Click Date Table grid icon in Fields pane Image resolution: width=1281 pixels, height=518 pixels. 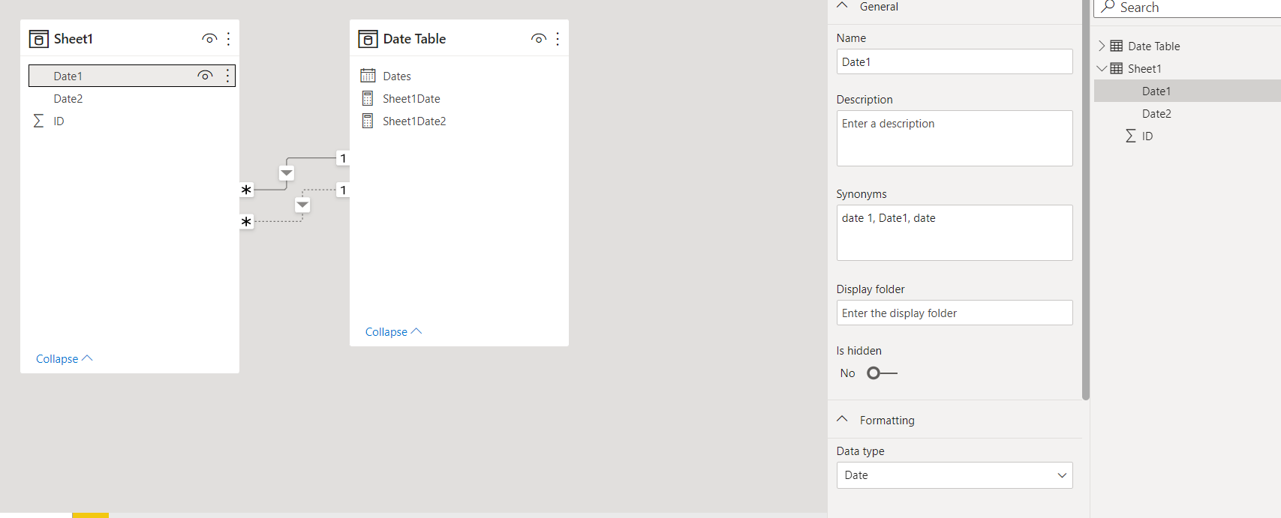click(1117, 46)
